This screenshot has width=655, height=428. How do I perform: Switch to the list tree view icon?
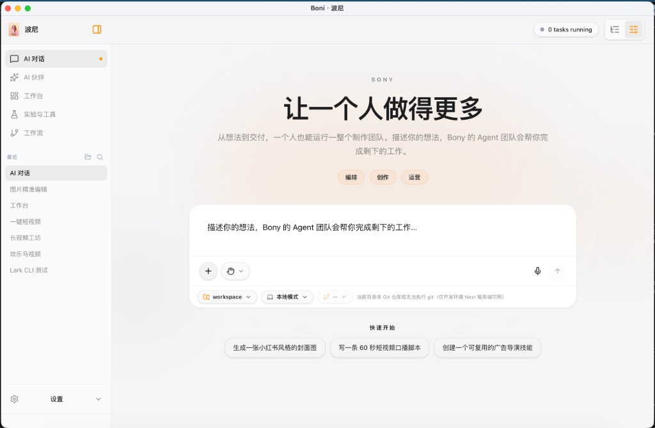pos(615,29)
